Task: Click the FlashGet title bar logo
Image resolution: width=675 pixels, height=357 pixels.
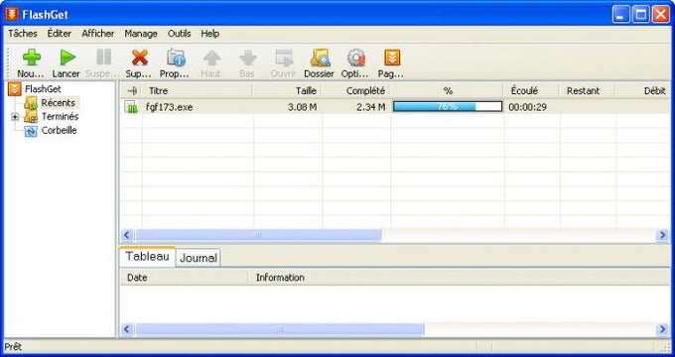Action: tap(12, 14)
